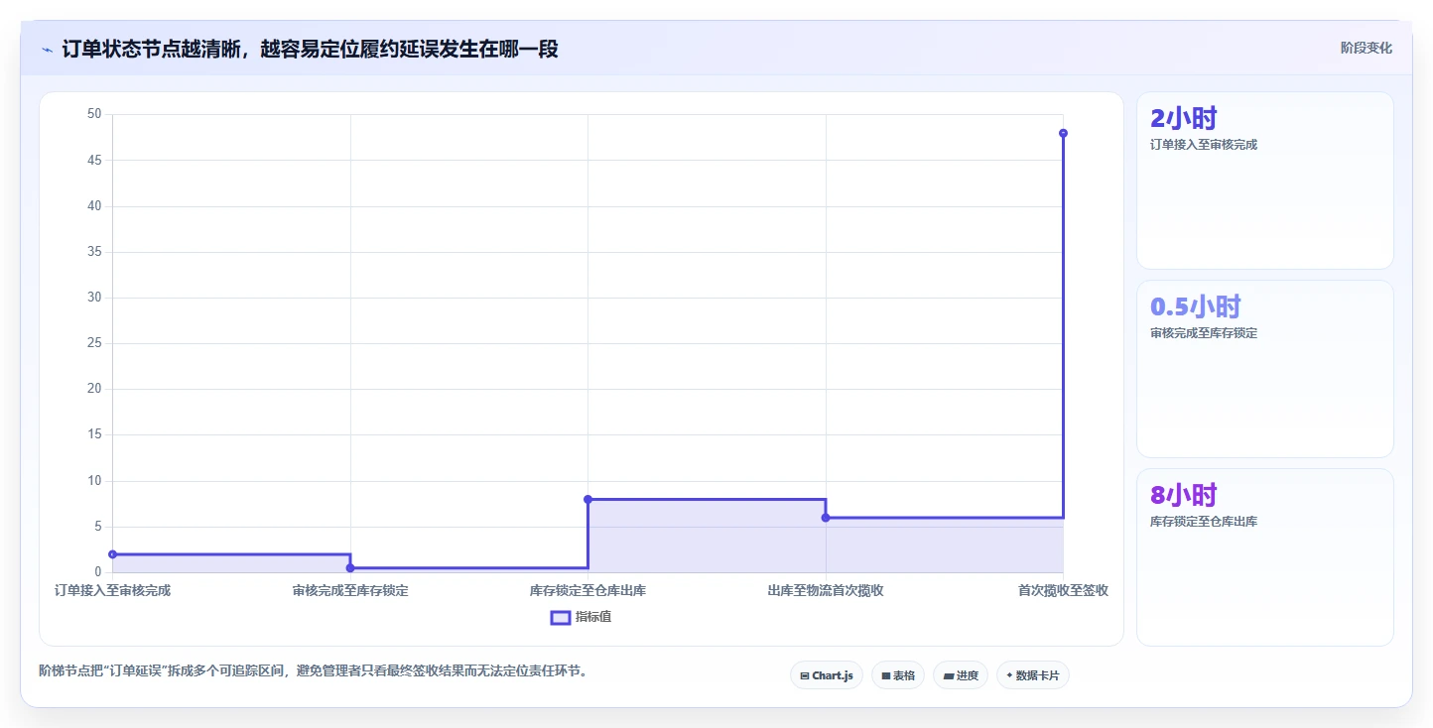Click x-axis label 出库至物流首次揽收
Screen dimensions: 1433x728
(x=826, y=590)
